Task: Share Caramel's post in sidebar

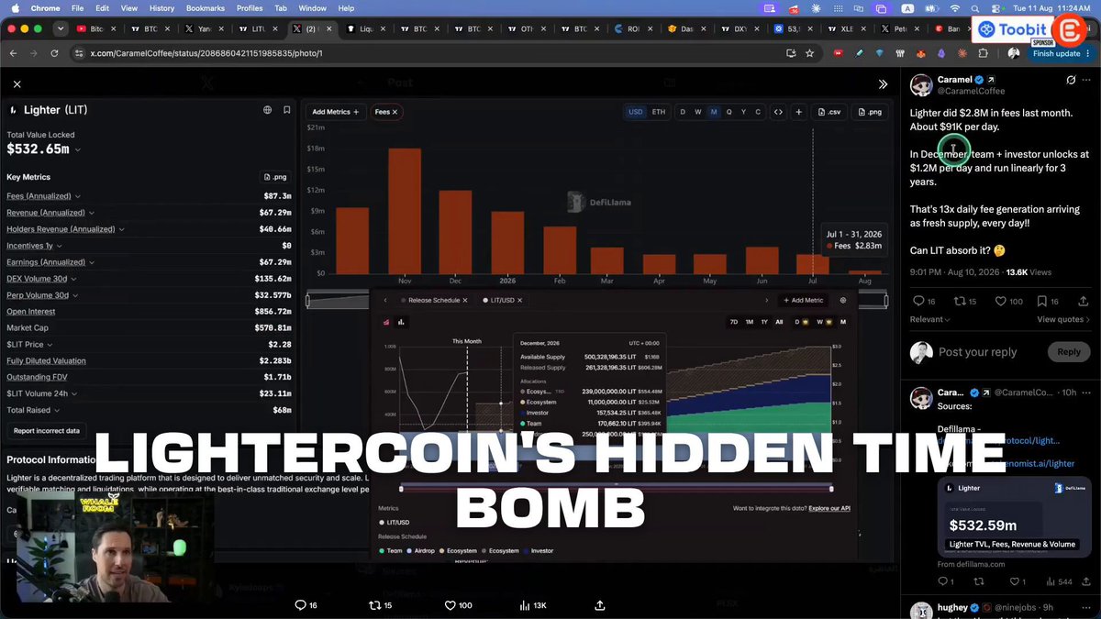Action: click(1085, 301)
